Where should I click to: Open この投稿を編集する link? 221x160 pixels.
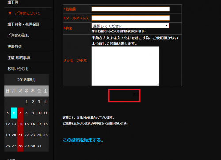[x=83, y=140]
